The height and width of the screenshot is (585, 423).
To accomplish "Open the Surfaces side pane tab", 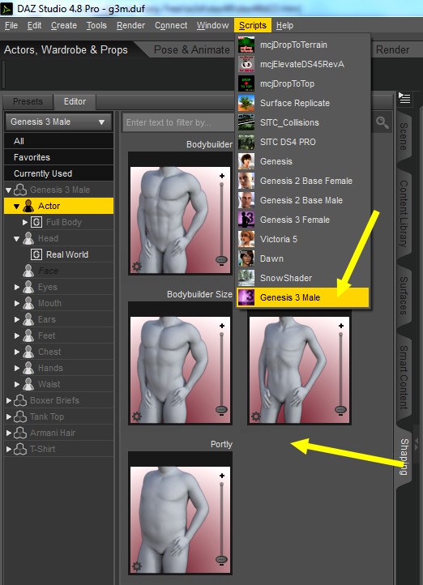I will click(404, 296).
